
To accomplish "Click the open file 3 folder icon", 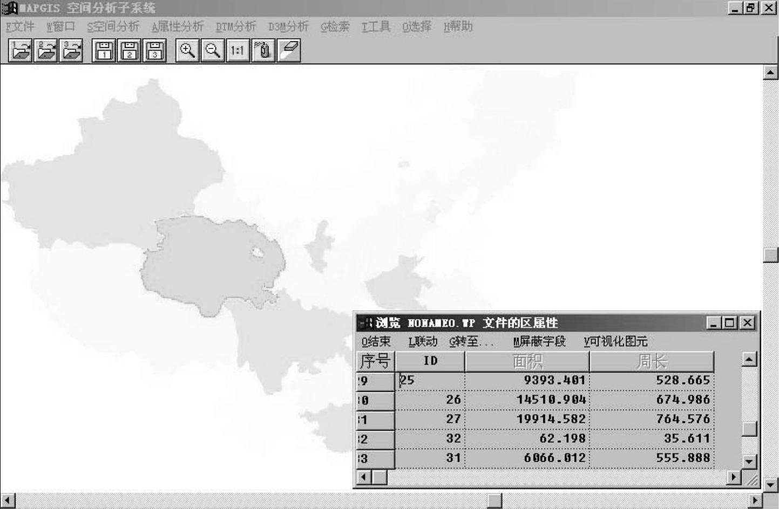I will point(71,51).
